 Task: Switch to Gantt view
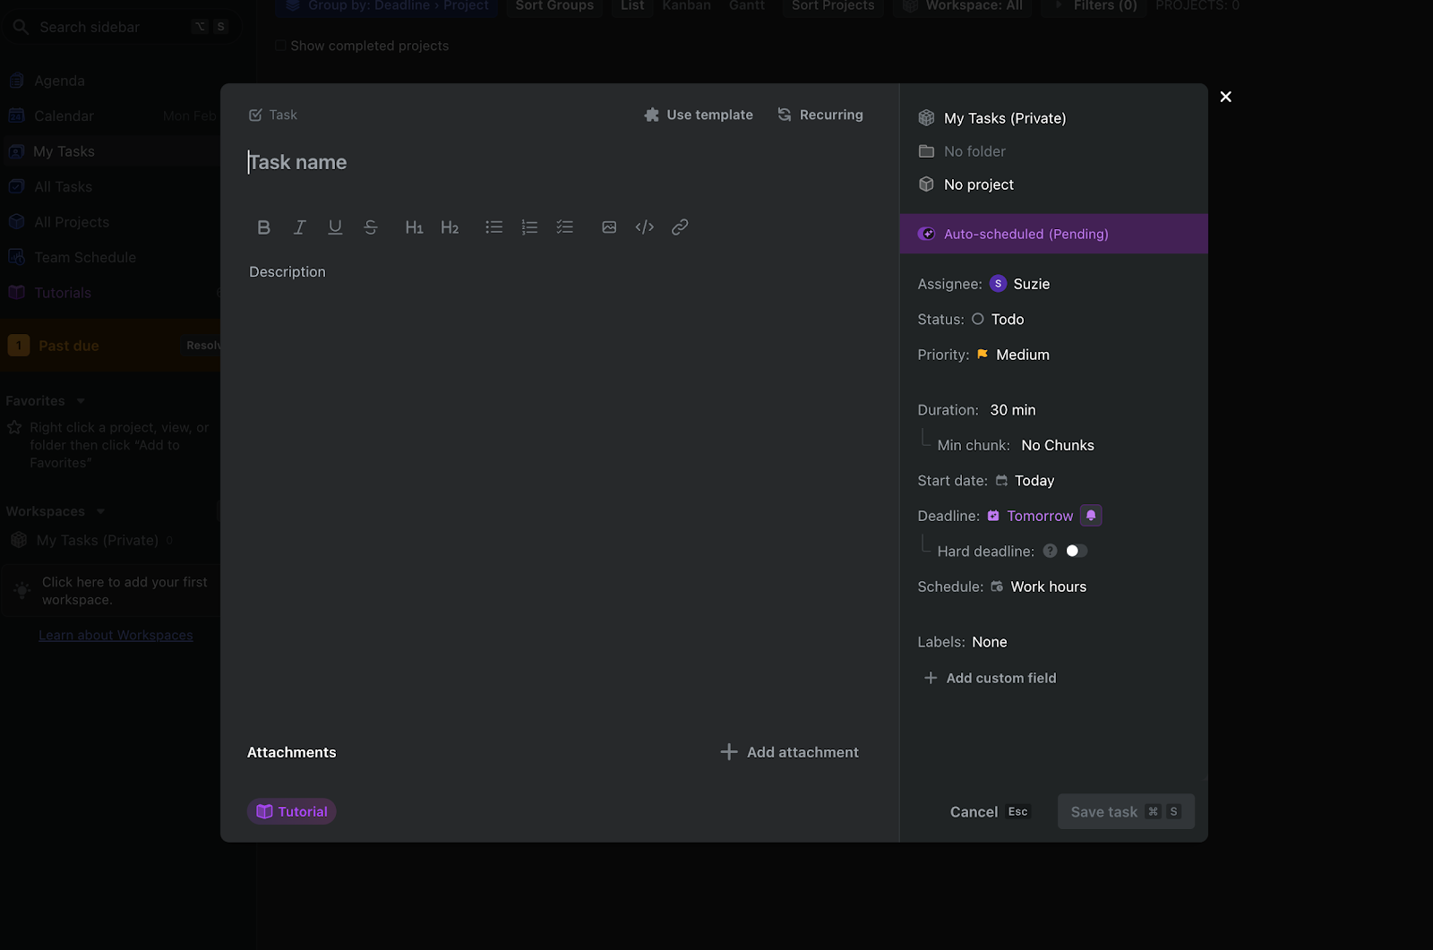(747, 6)
